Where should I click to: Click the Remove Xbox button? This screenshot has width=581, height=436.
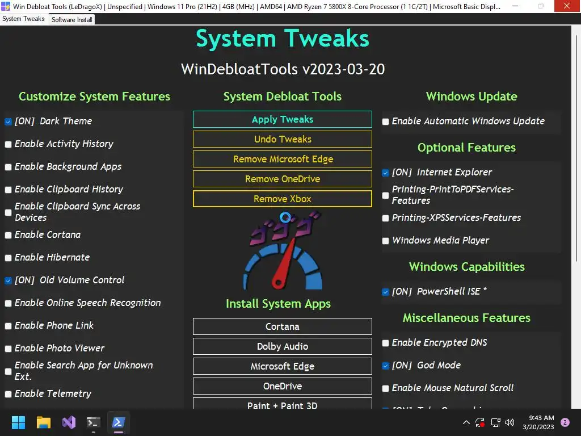pyautogui.click(x=283, y=199)
